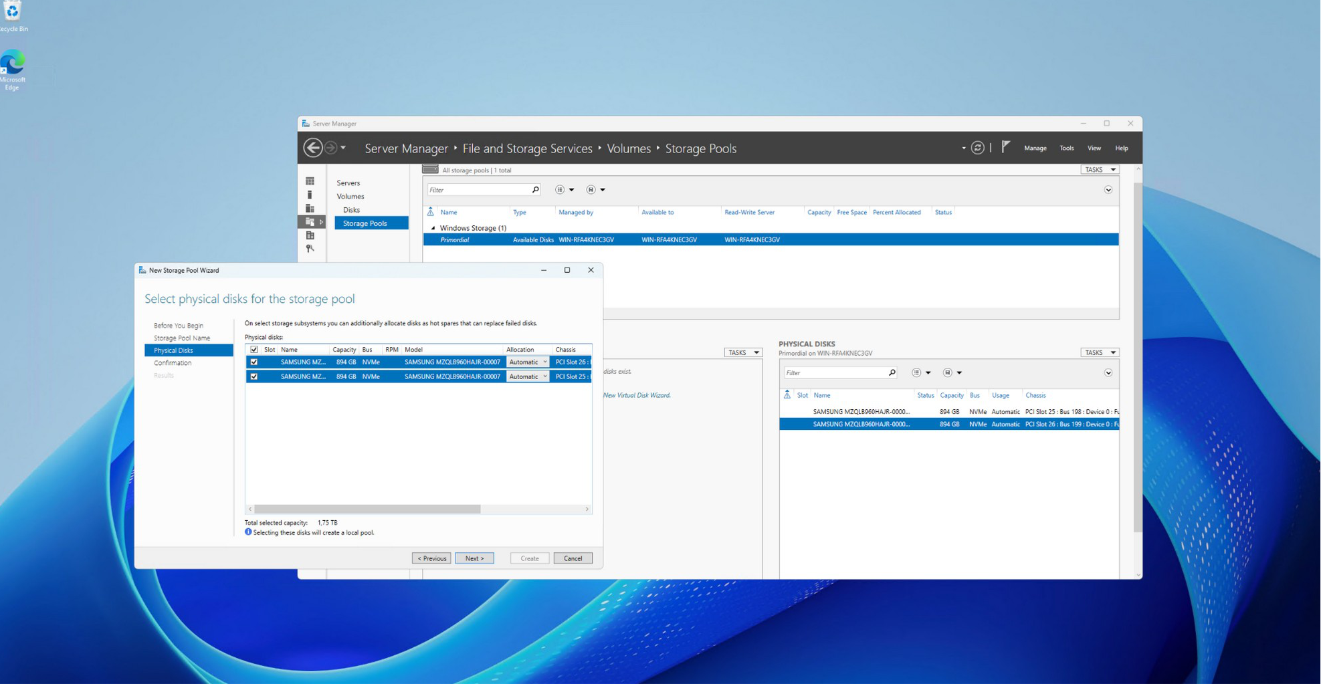This screenshot has height=684, width=1321.
Task: Click the Next button in the wizard
Action: [x=474, y=558]
